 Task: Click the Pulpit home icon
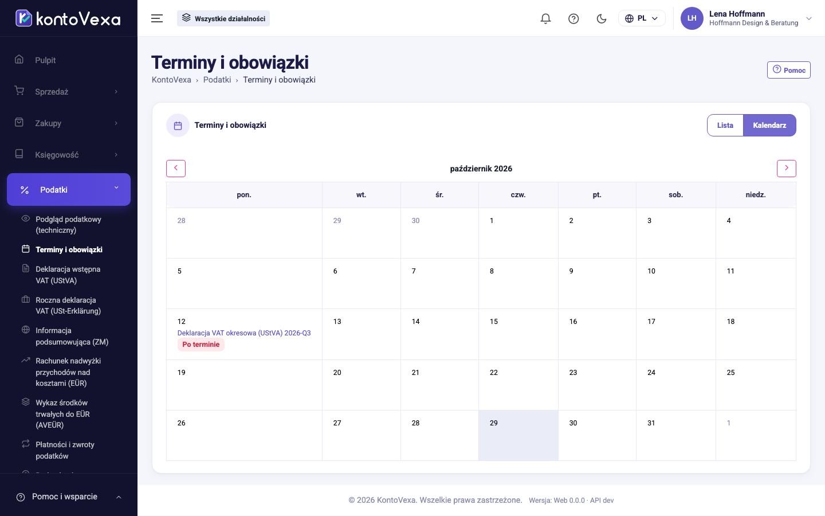(x=19, y=59)
